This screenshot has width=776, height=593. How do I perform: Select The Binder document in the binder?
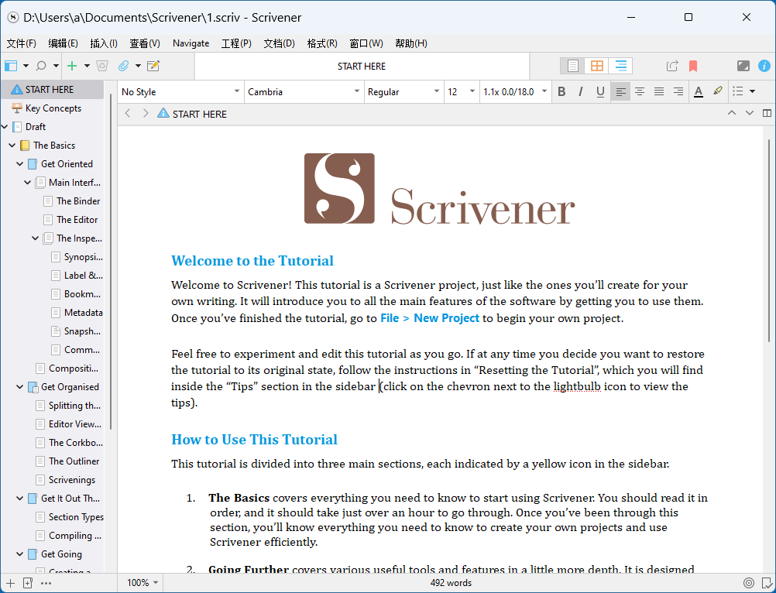[x=78, y=201]
